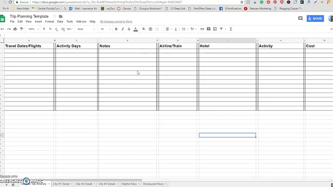Format selection as currency

tap(44, 29)
